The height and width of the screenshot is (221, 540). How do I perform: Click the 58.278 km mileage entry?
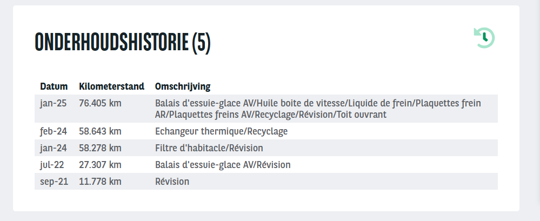(x=100, y=148)
